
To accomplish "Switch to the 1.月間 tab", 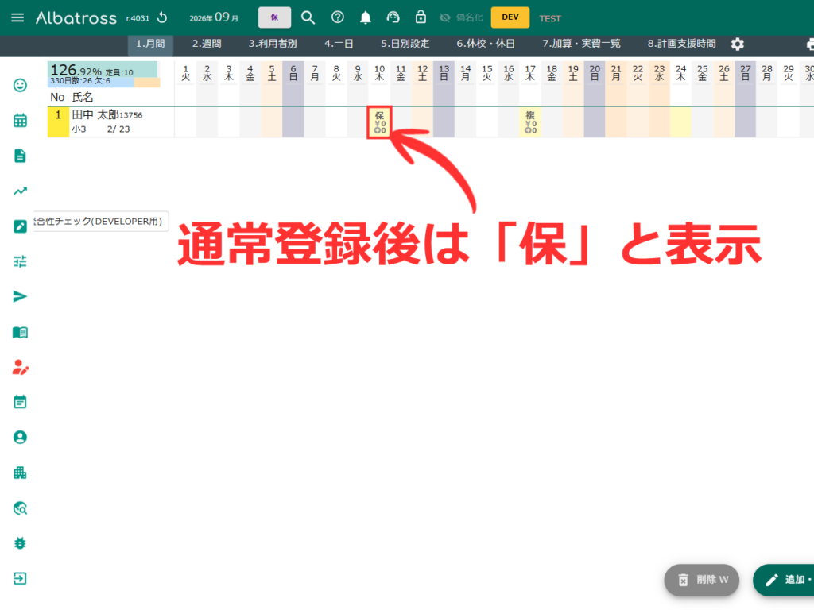I will [150, 44].
